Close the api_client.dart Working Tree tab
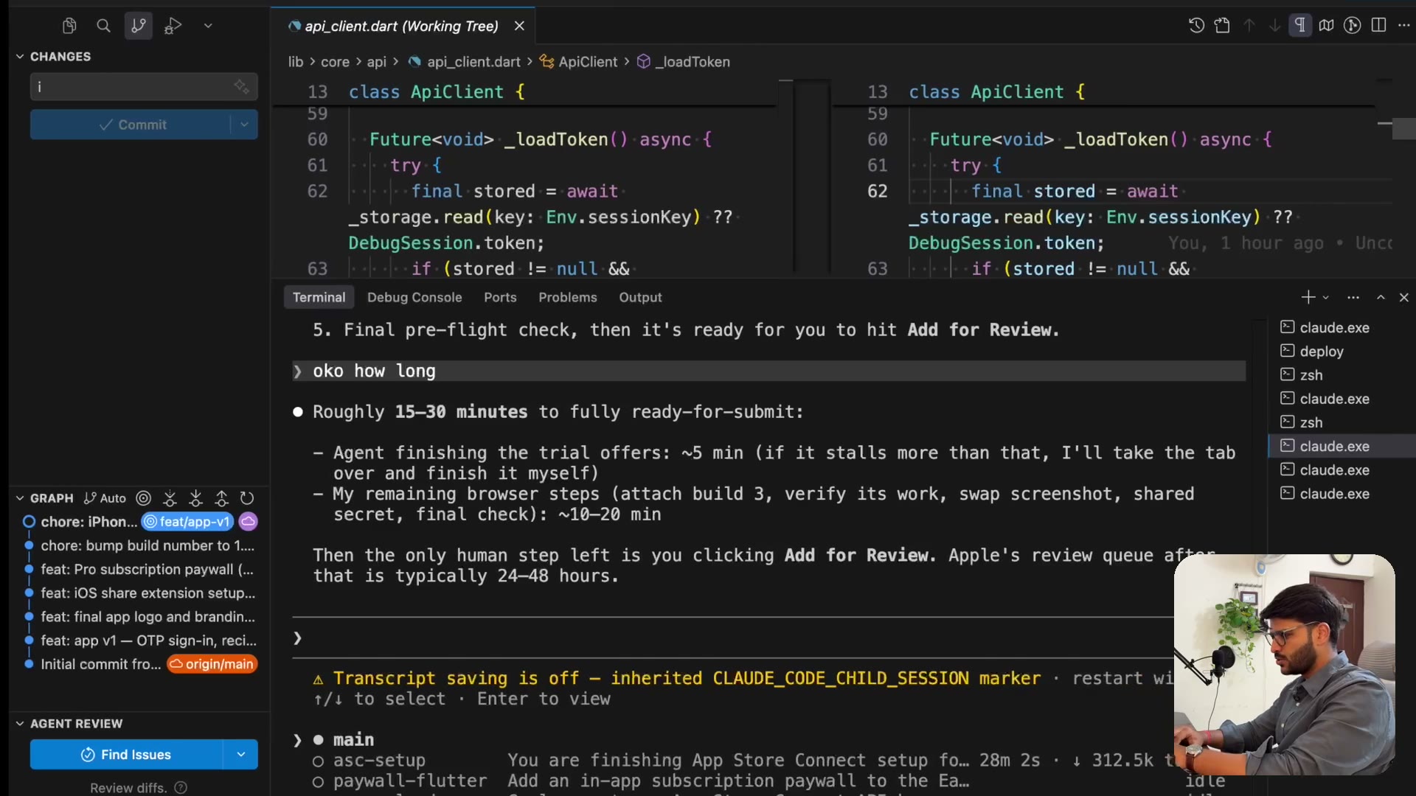The width and height of the screenshot is (1416, 796). click(x=519, y=26)
